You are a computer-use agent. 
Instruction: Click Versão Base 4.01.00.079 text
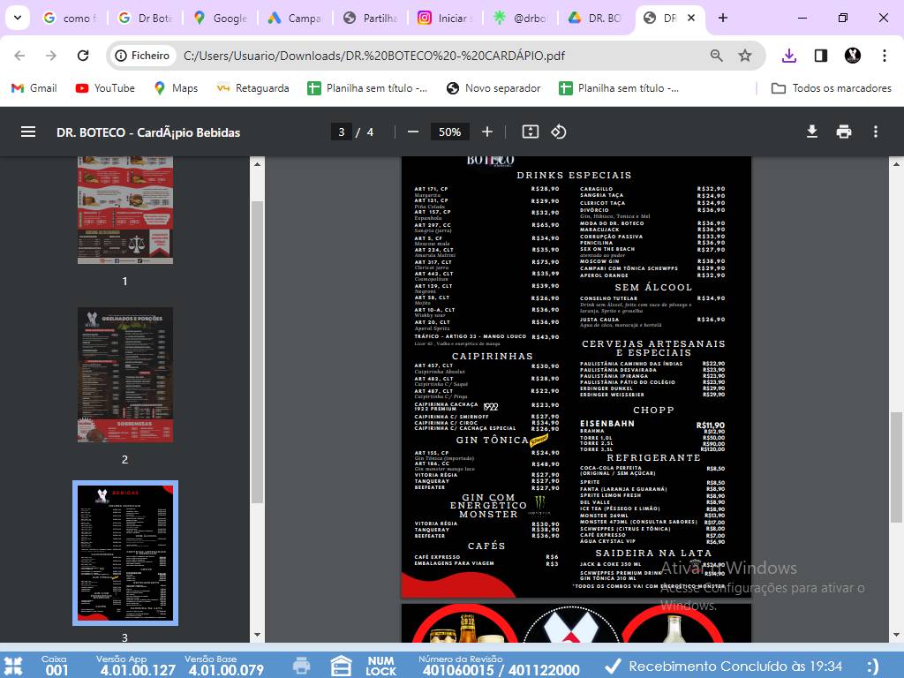224,666
